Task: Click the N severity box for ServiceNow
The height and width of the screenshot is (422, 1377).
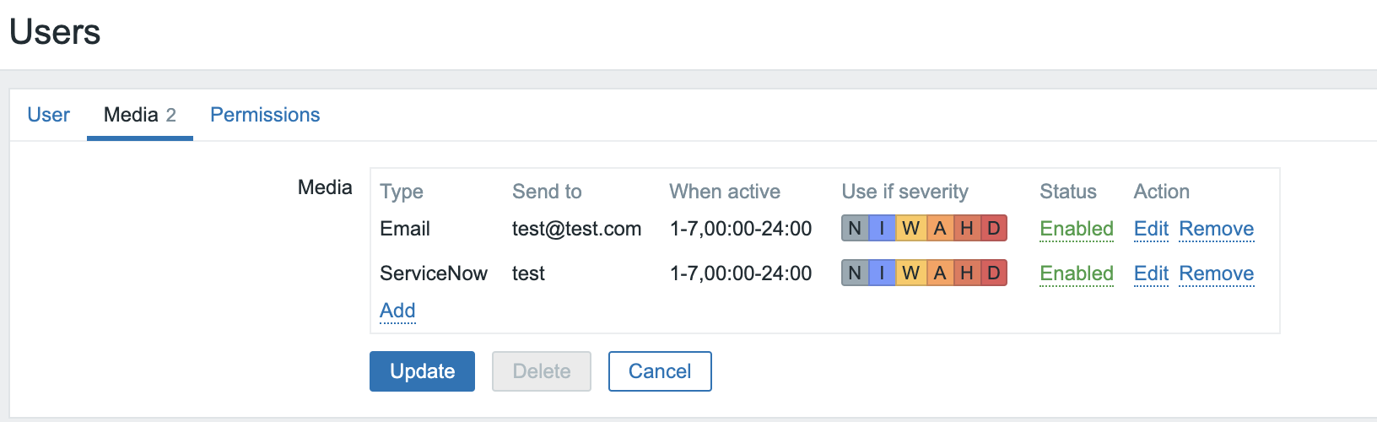Action: (x=855, y=273)
